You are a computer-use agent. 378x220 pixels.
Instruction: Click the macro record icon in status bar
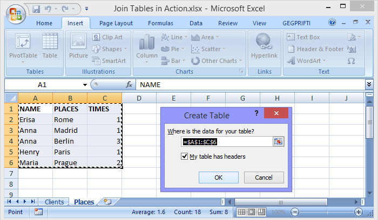tap(38, 212)
